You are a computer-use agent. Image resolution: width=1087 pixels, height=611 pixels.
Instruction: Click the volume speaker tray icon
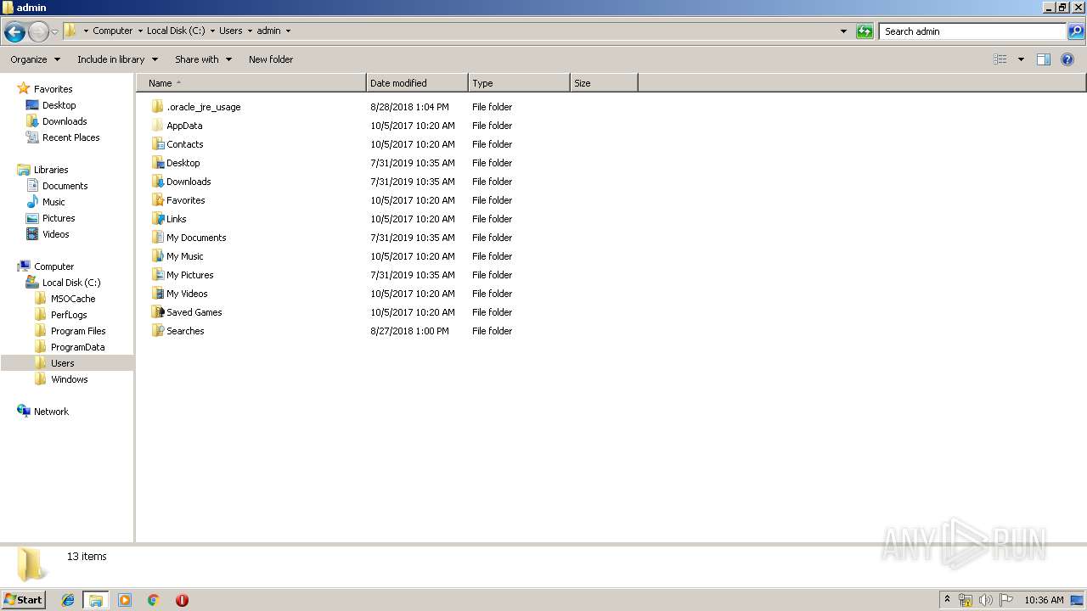click(986, 600)
